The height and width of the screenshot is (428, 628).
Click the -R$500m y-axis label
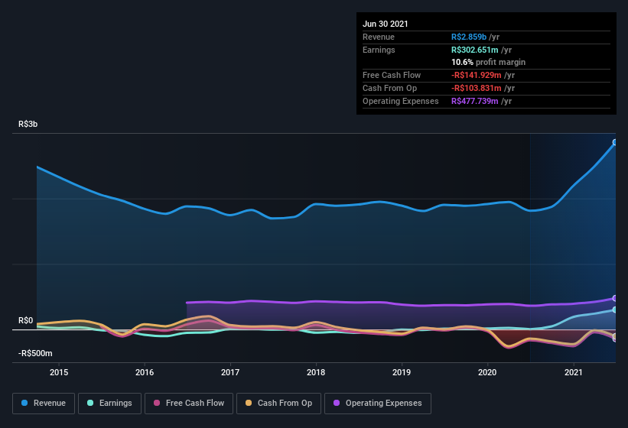35,353
